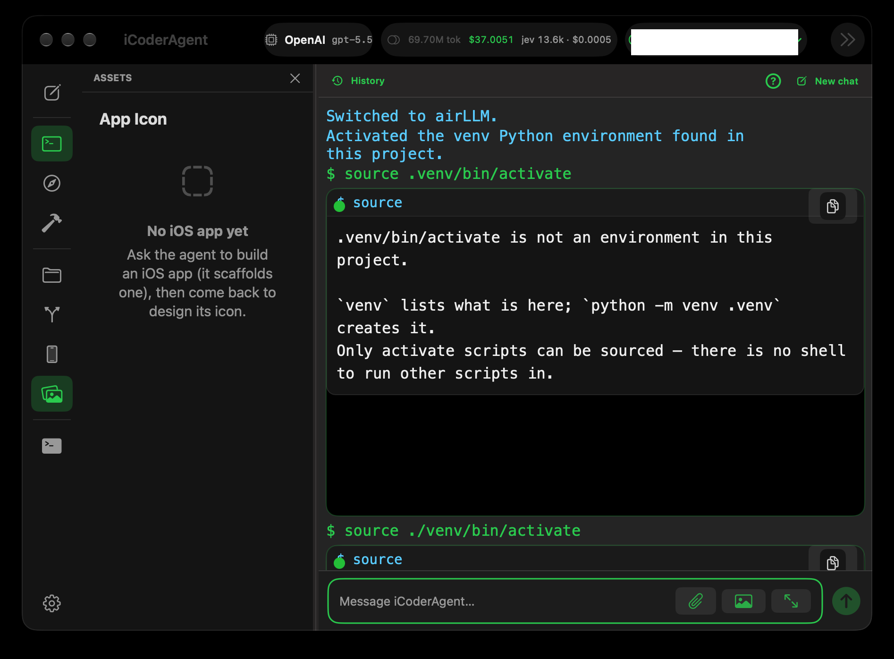Open the iPhone device icon in sidebar
The width and height of the screenshot is (894, 659).
pos(52,354)
